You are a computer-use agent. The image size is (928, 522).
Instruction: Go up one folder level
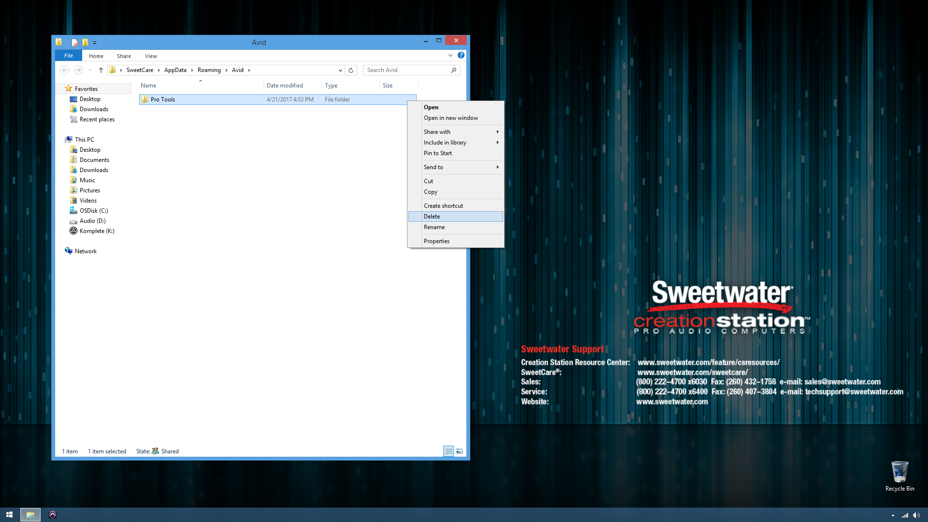tap(101, 70)
